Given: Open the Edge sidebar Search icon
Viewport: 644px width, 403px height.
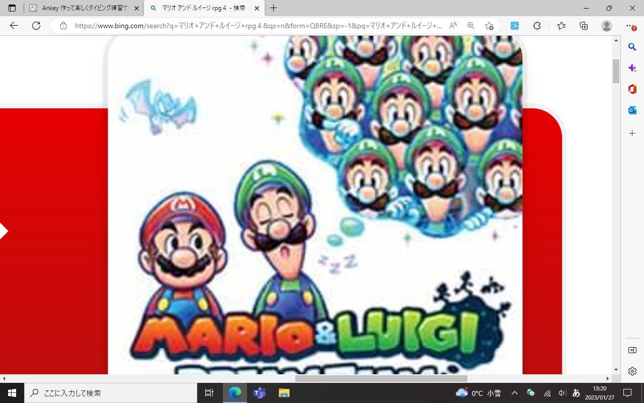Looking at the screenshot, I should pos(632,47).
